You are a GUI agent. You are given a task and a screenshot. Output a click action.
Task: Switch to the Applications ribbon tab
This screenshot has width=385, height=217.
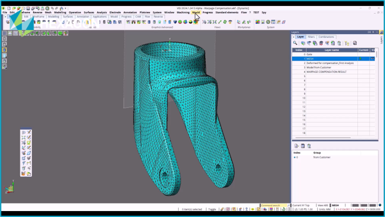[x=100, y=17]
